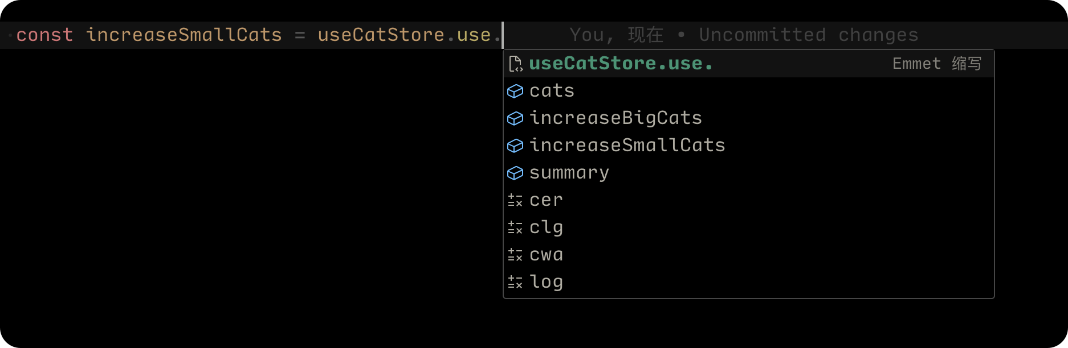Click the cube icon beside increaseBigCats suggestion
Image resolution: width=1068 pixels, height=348 pixels.
[x=515, y=118]
